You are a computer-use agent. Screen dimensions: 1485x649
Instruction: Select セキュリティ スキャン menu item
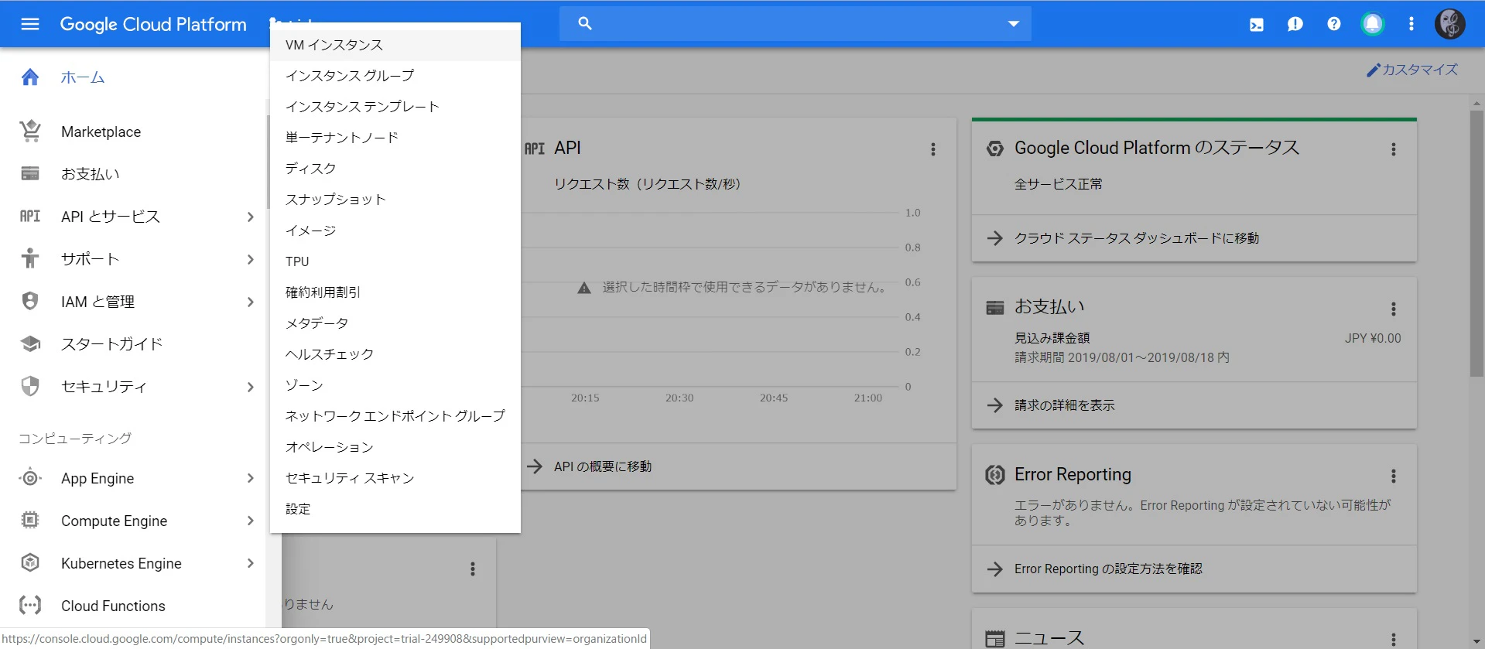coord(395,478)
